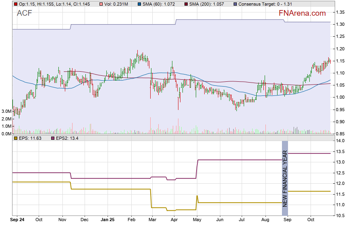346x228 pixels.
Task: Select the Jan 25 date axis label
Action: pos(108,220)
